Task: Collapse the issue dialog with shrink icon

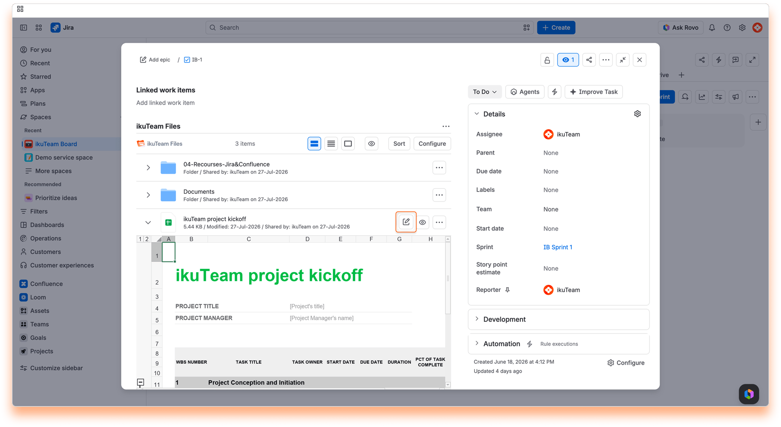Action: click(622, 60)
